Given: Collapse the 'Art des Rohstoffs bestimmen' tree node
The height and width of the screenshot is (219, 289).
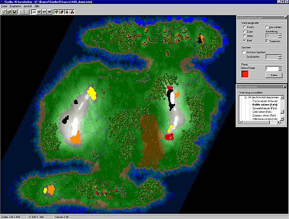Looking at the screenshot, I should tap(246, 97).
